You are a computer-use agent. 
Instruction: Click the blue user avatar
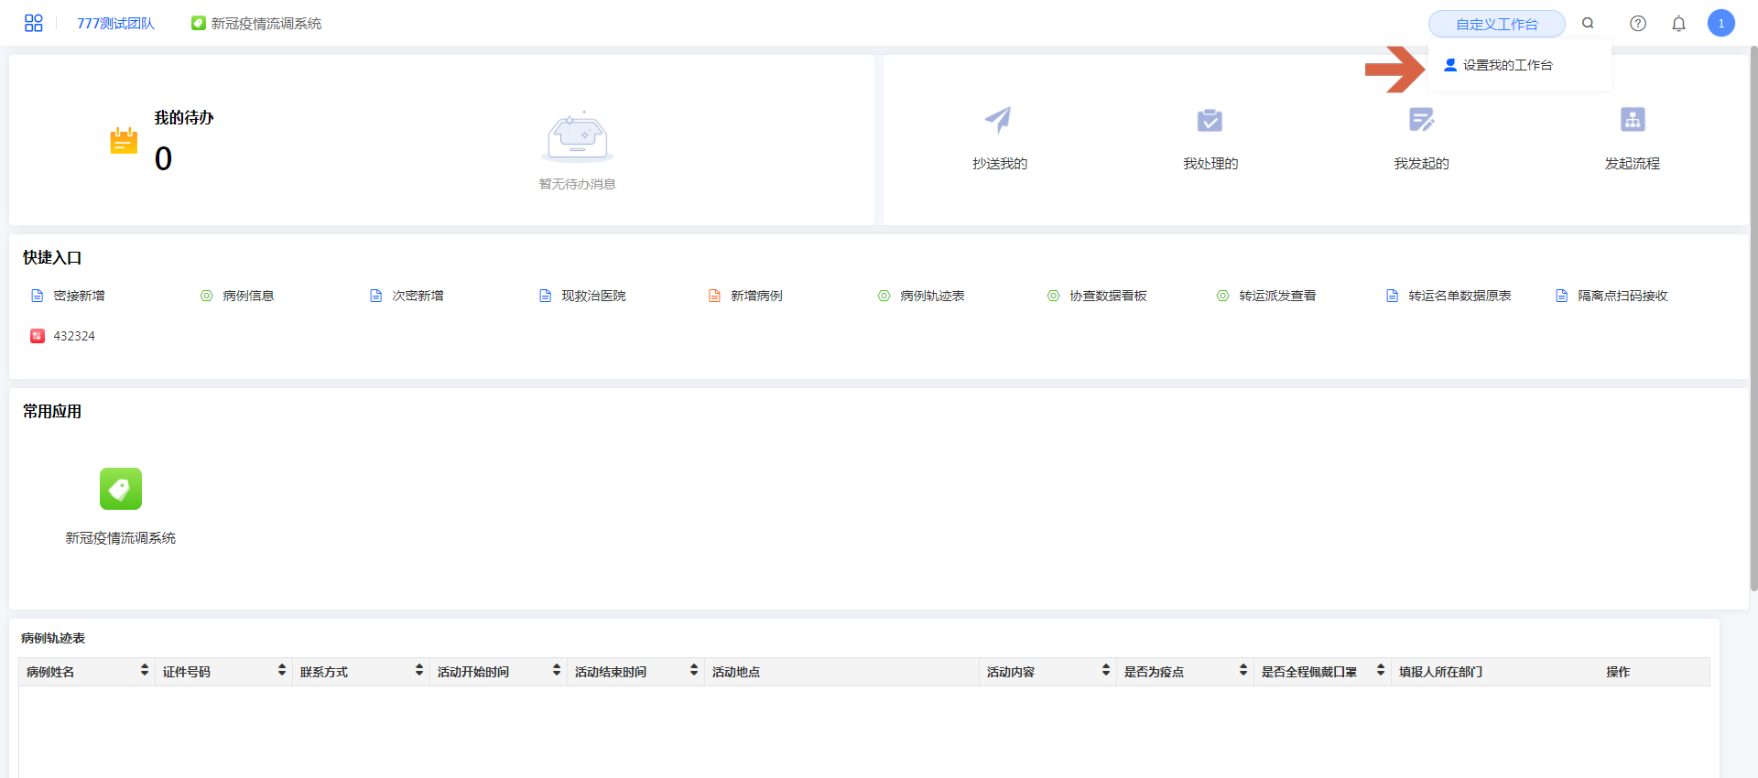tap(1720, 23)
